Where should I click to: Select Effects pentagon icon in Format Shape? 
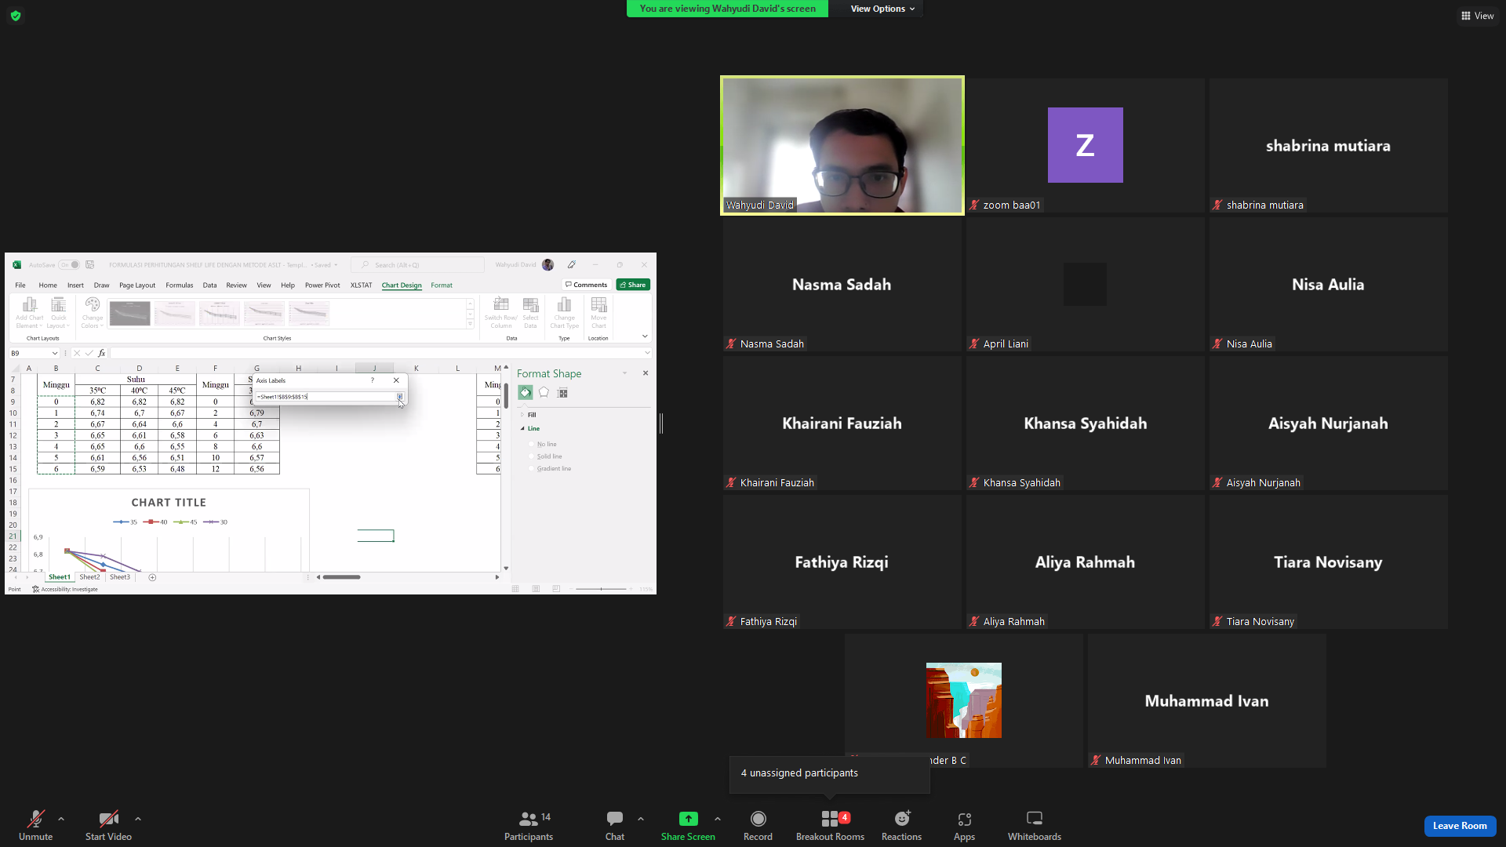pos(544,393)
